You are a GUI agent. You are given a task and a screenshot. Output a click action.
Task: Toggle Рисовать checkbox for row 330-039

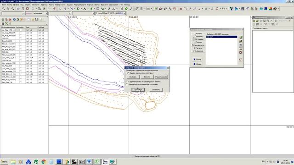20,38
